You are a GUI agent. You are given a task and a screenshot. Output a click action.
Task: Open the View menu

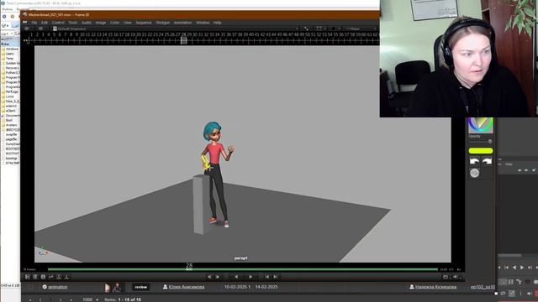(x=128, y=23)
